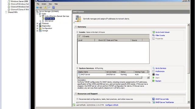
Task: Open the DHCP Server Help link
Action: [x=162, y=99]
